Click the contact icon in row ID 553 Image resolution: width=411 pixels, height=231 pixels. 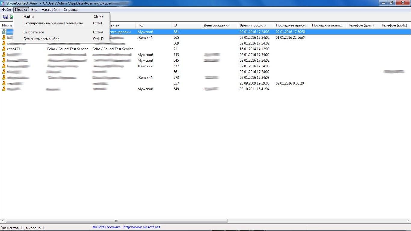[x=4, y=54]
